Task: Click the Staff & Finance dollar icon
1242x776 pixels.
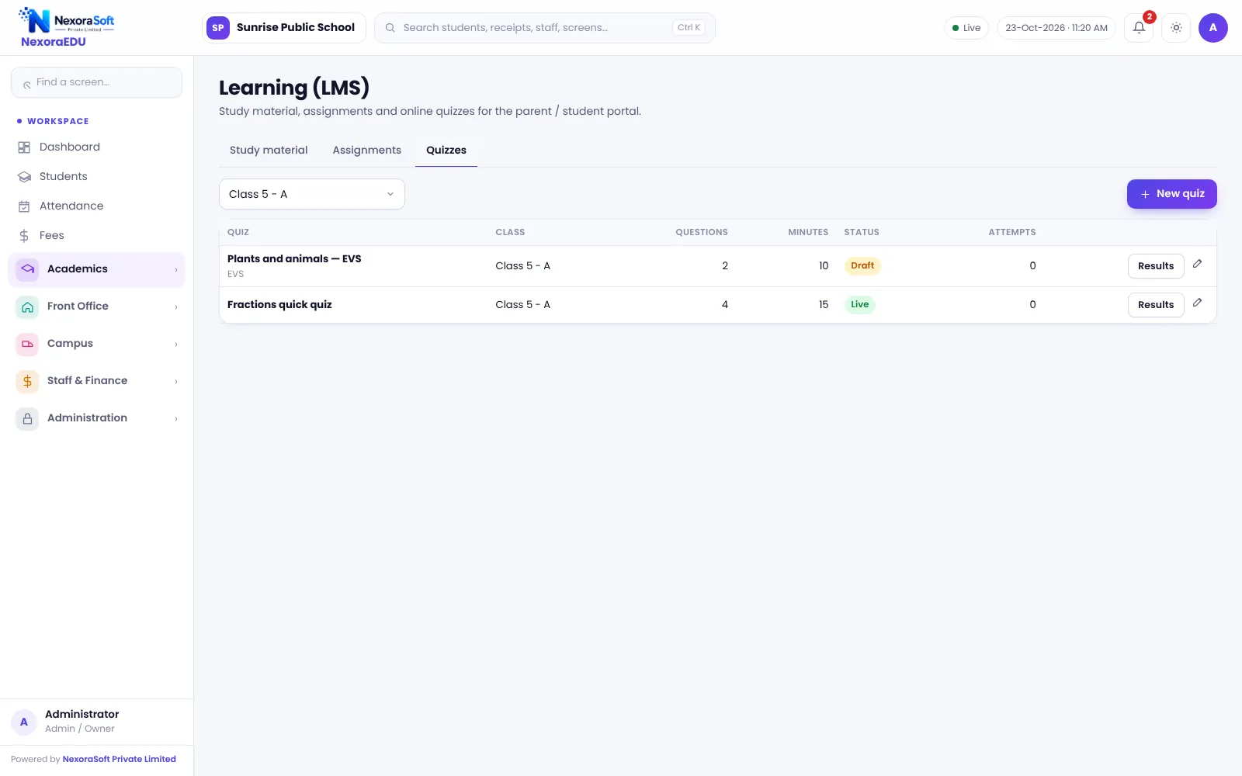Action: click(27, 381)
